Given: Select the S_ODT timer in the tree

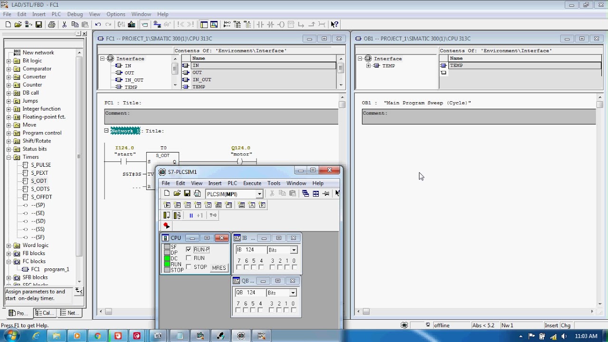Looking at the screenshot, I should (39, 181).
